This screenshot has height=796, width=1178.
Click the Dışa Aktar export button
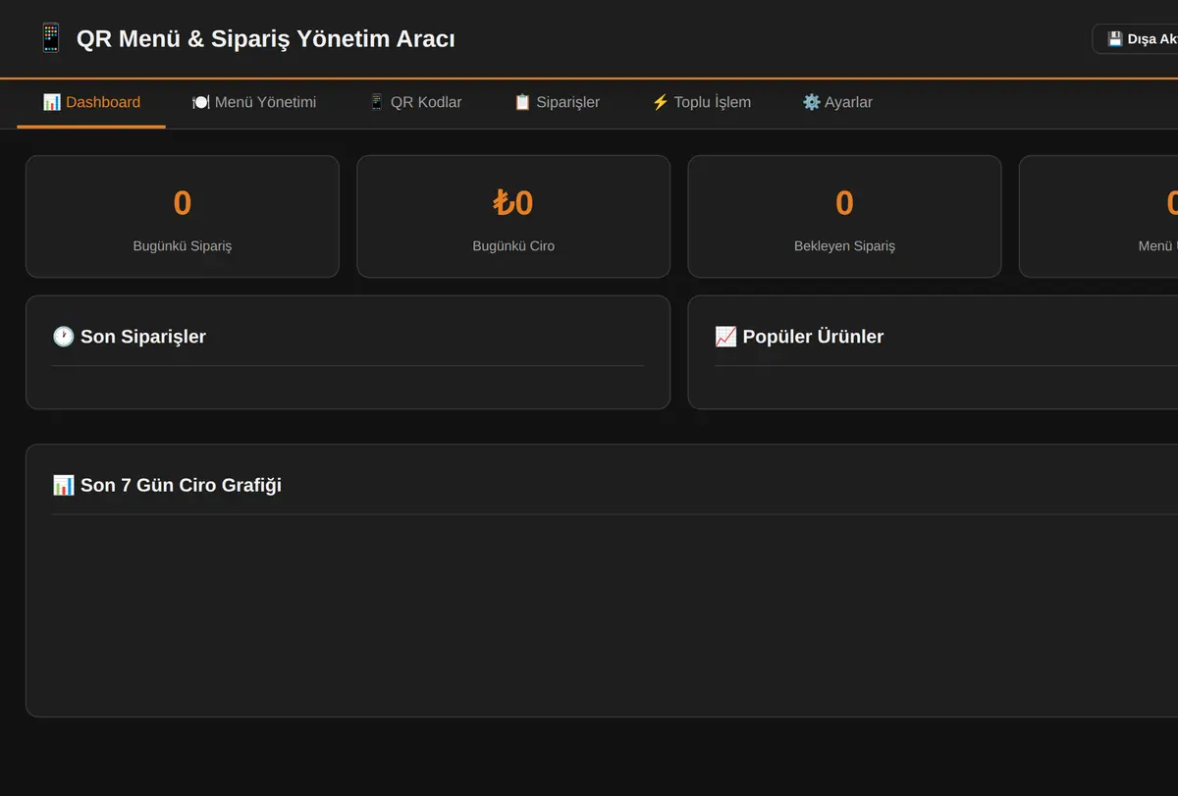(1136, 39)
